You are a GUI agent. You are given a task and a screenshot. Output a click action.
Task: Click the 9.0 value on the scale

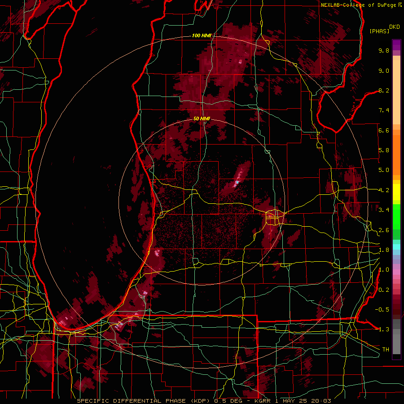pyautogui.click(x=384, y=70)
